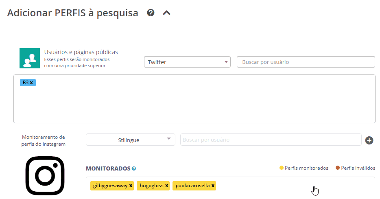
Task: Click the Instagram user search field
Action: coord(271,140)
